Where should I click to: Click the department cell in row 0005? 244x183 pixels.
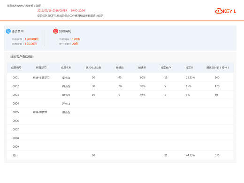coord(40,112)
